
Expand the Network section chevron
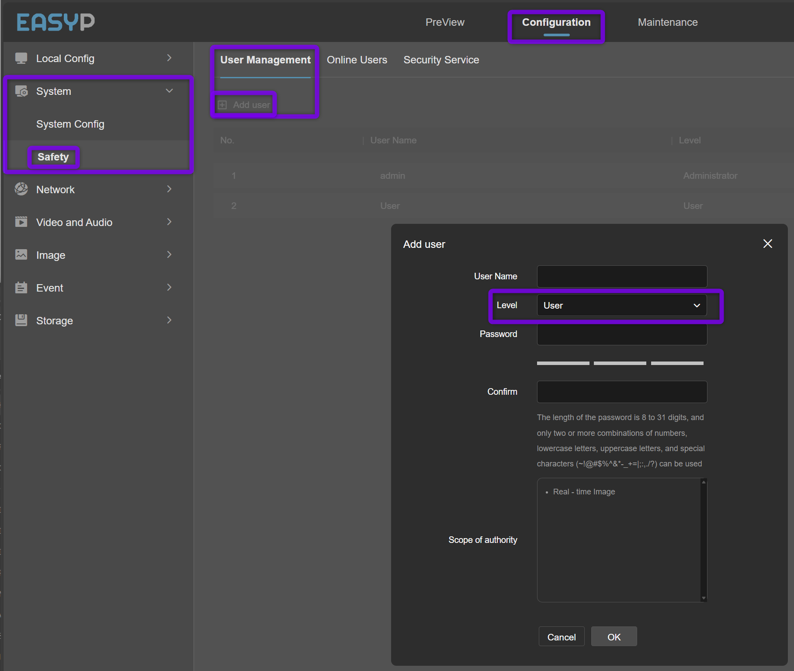tap(169, 189)
